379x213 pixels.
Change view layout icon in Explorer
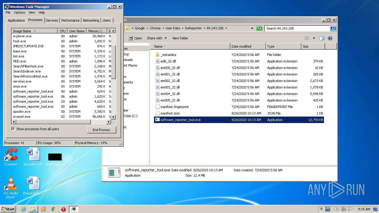point(306,38)
